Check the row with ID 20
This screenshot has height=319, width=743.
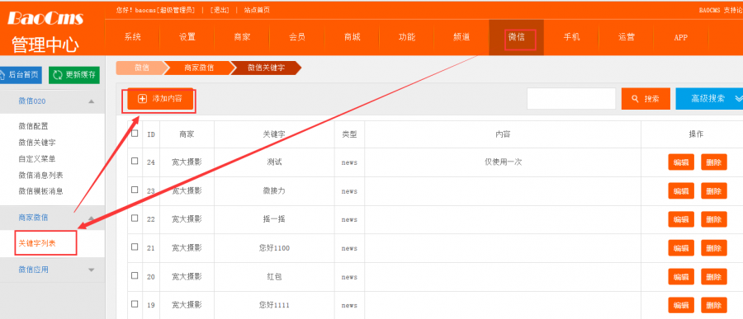tap(135, 275)
